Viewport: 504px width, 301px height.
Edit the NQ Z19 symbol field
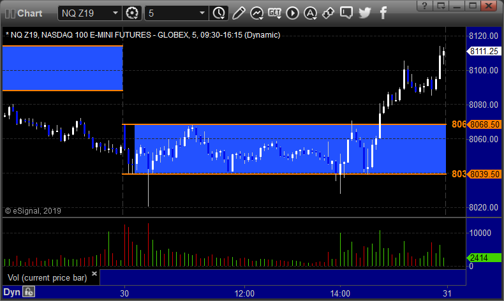(85, 13)
